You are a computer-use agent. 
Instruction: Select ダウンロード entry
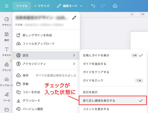click(46, 101)
